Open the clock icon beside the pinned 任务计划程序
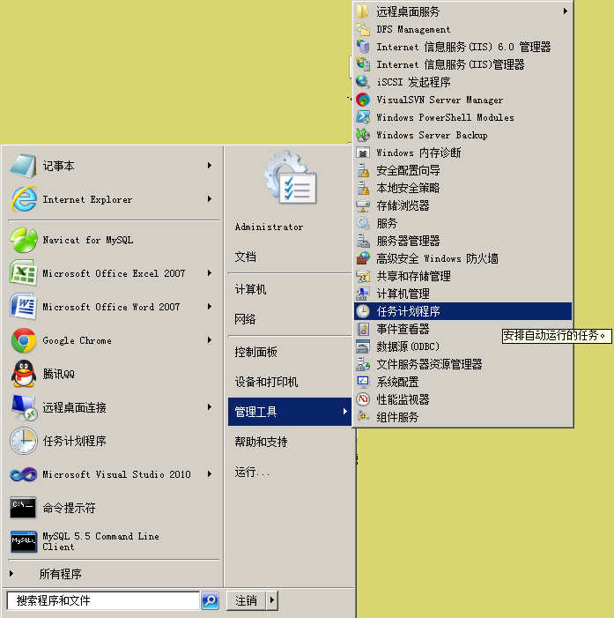Screen dimensions: 614x618 24,441
